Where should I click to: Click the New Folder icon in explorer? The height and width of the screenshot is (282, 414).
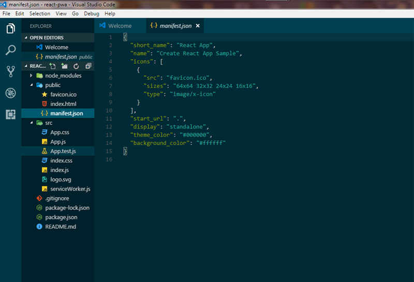coord(64,66)
